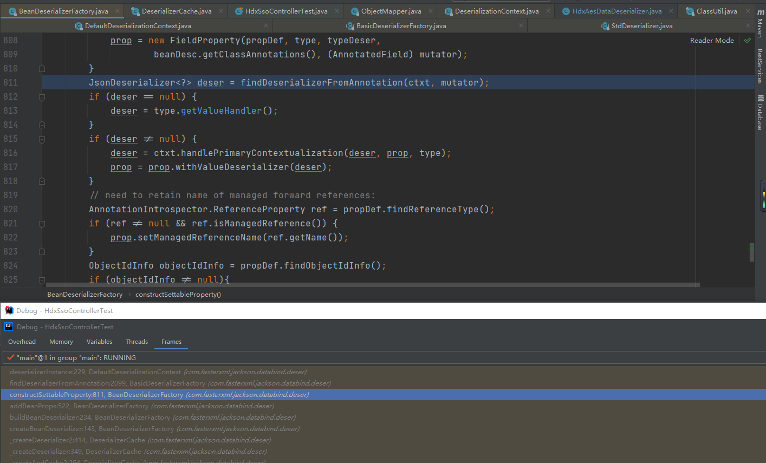Image resolution: width=766 pixels, height=463 pixels.
Task: Collapse the if block at line 815
Action: [42, 139]
